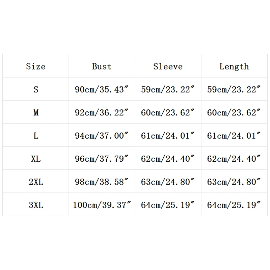Select the M size row label
270x270 pixels.
tap(36, 112)
